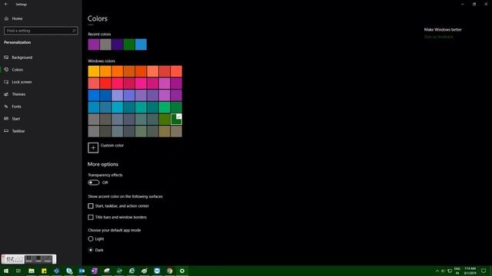Choose the yellow gold swatch in Windows colors

[94, 71]
